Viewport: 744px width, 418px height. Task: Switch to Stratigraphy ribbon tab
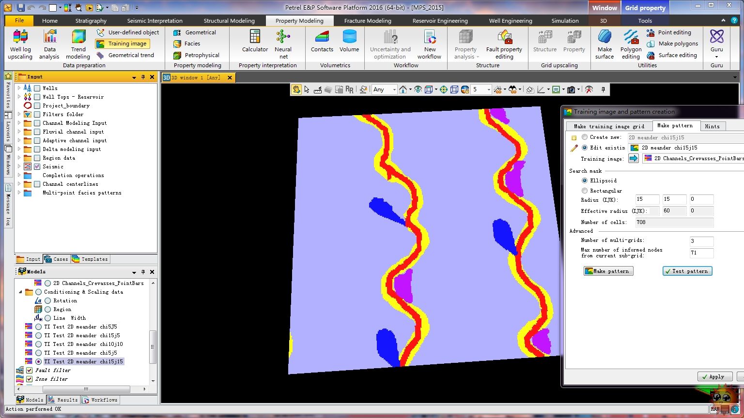pyautogui.click(x=91, y=21)
